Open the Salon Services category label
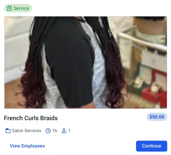The height and width of the screenshot is (155, 171). coord(27,131)
